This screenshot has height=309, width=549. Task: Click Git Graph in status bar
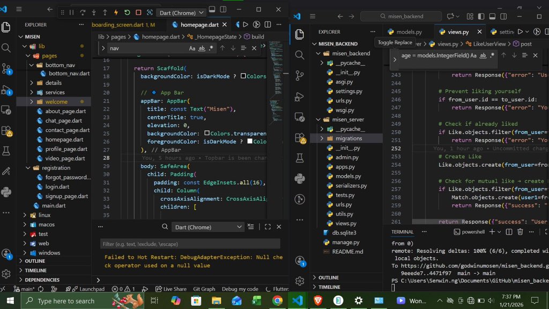coord(204,289)
